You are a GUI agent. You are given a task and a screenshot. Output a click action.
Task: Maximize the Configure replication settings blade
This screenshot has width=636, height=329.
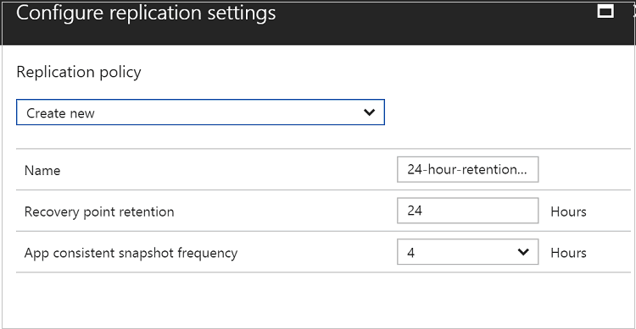tap(605, 11)
